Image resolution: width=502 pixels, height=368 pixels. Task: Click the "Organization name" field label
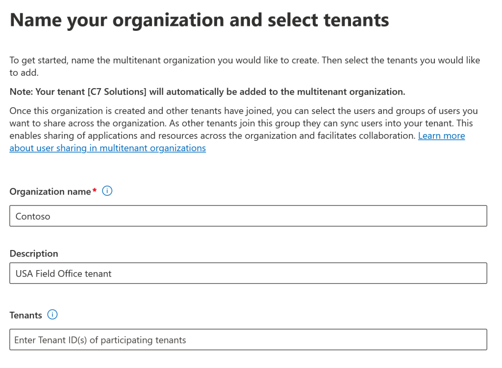(50, 192)
